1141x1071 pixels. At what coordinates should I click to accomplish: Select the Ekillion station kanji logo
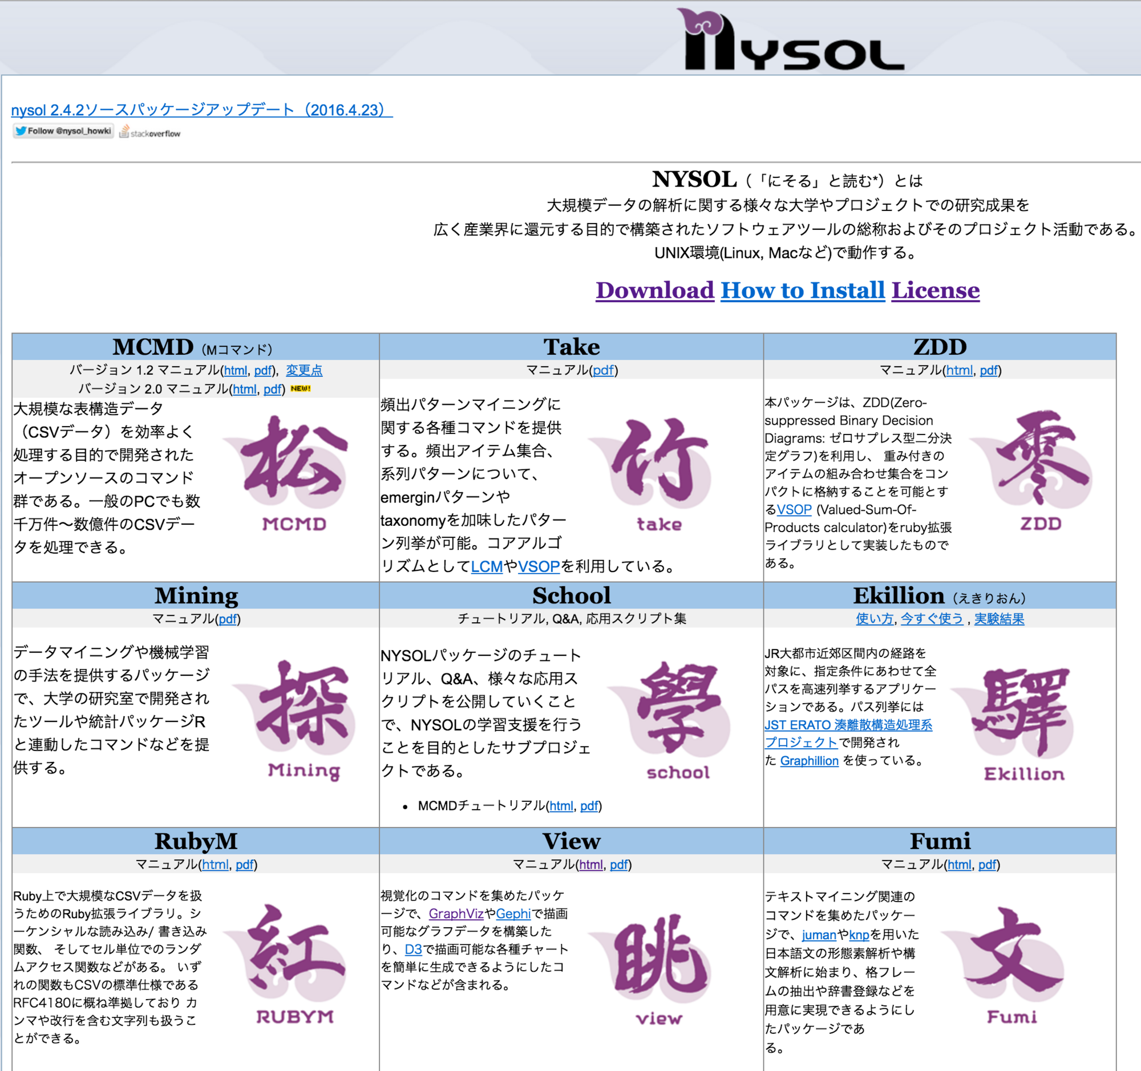tap(1013, 724)
